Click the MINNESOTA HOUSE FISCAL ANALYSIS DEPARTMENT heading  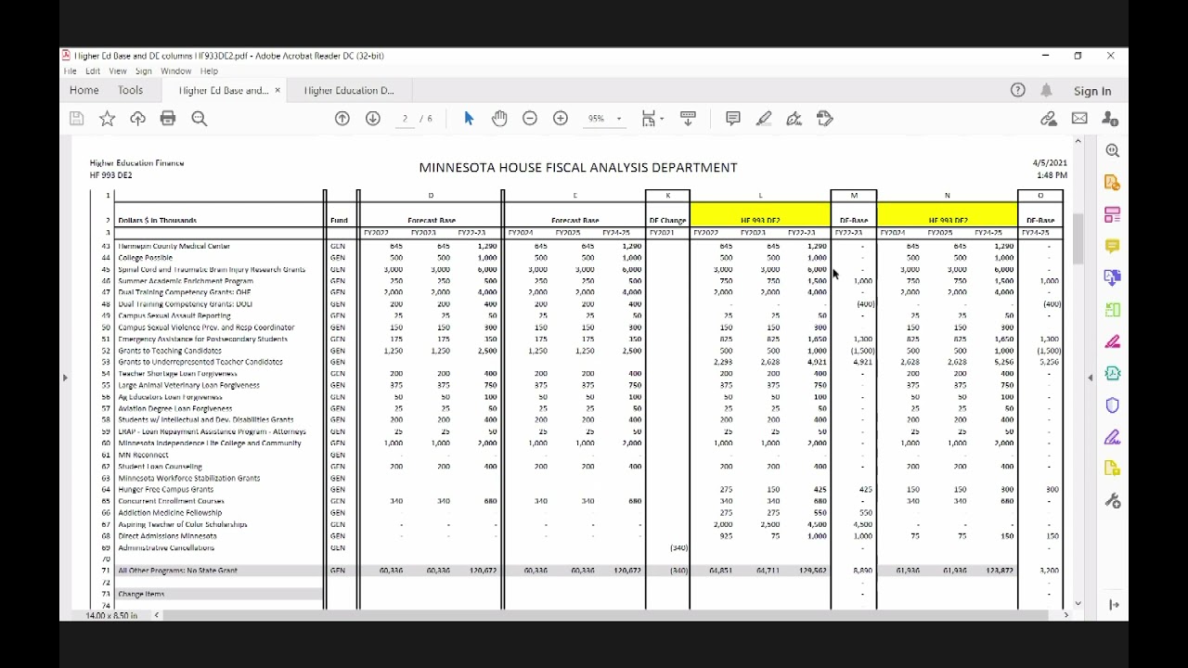pos(578,167)
